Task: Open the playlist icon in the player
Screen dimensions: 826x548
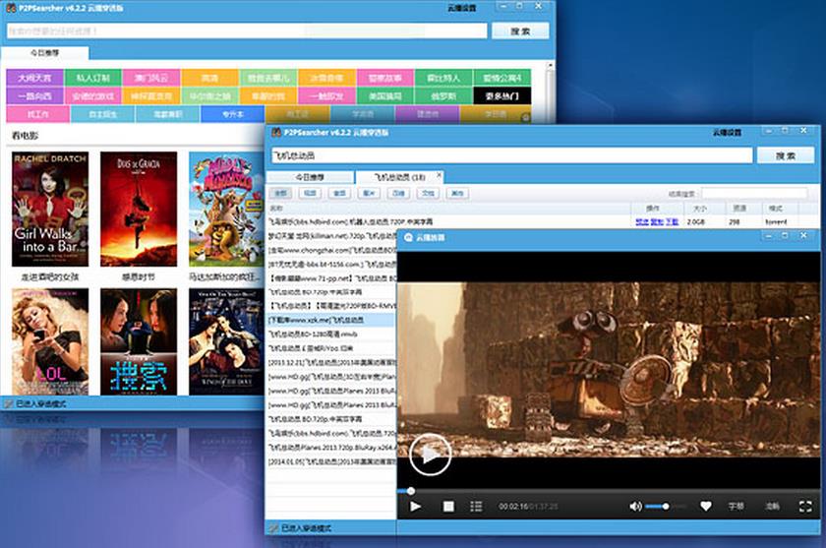Action: [476, 506]
